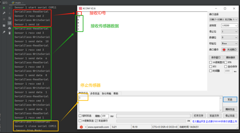Viewport: 240px width, 133px height.
Task: Switch to the 多条发送 tab
Action: coord(95,93)
